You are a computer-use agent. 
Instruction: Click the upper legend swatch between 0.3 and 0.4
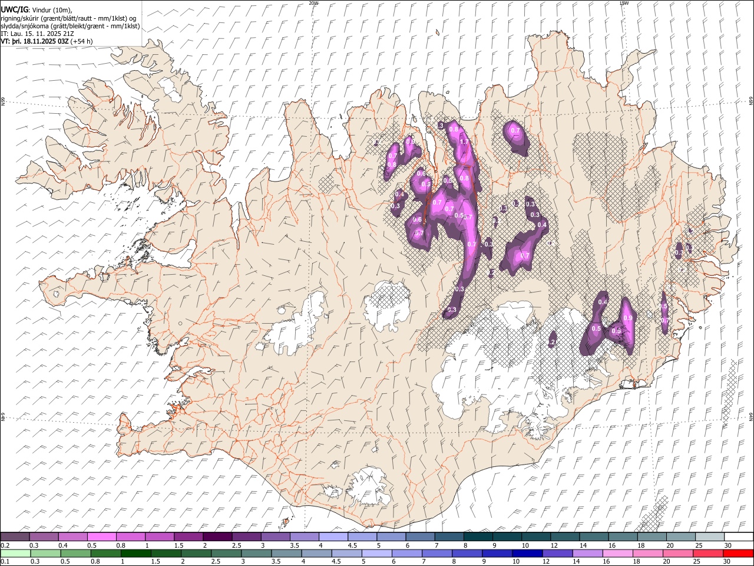tap(44, 537)
